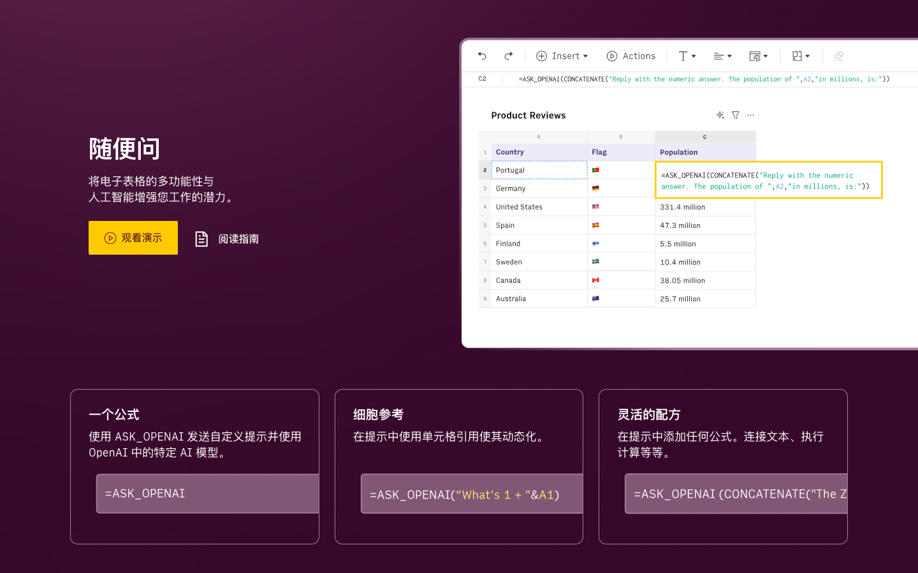
Task: Select the AI sparkle icon above the table
Action: [x=720, y=115]
